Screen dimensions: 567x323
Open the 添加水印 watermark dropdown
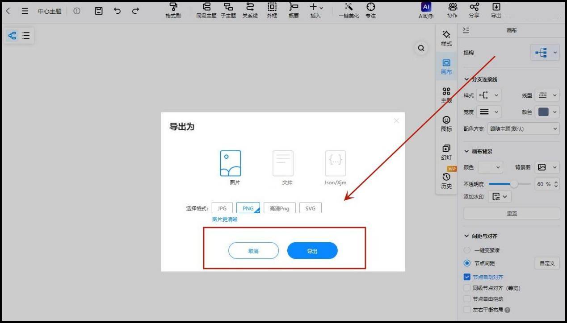click(x=500, y=196)
